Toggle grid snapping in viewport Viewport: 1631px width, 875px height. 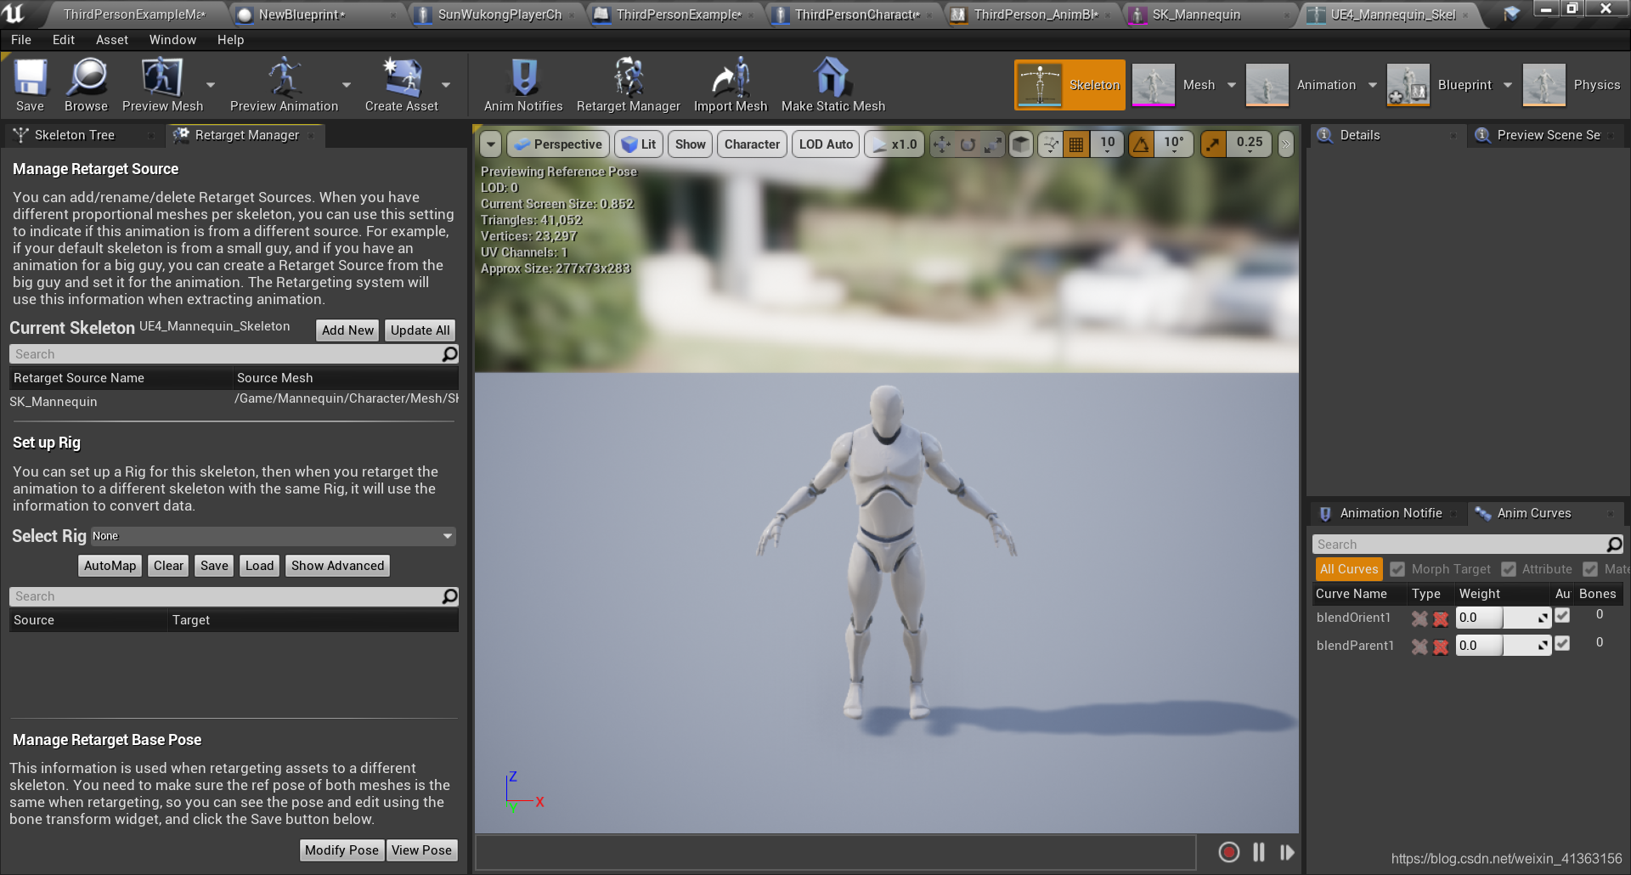pyautogui.click(x=1076, y=144)
